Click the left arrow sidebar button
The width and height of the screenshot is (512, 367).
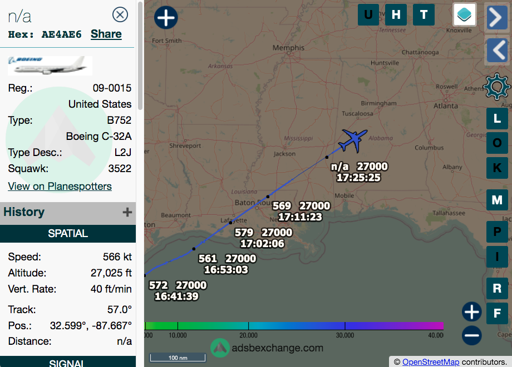point(498,50)
